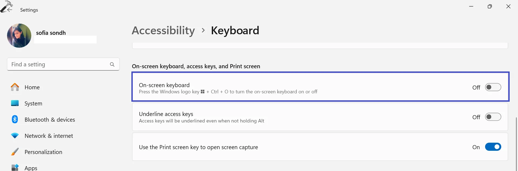Open the sofia sondh account profile
Screen dimensions: 518x171
51,33
